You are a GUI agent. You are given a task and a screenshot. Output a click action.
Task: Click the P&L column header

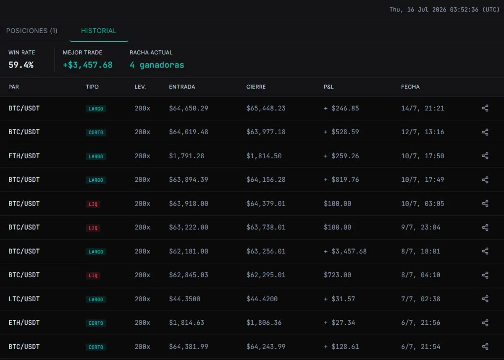click(328, 87)
